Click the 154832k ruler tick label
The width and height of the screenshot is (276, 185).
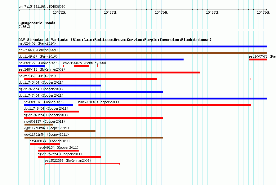click(x=59, y=12)
